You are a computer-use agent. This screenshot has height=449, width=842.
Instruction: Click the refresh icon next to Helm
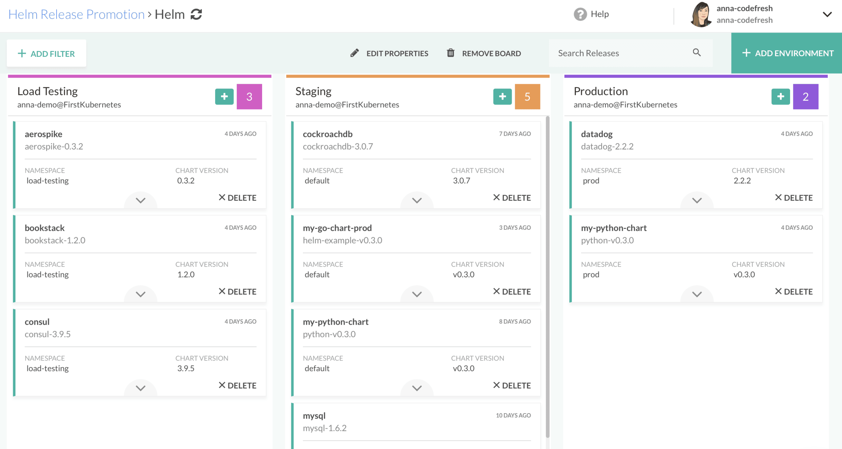click(x=196, y=14)
